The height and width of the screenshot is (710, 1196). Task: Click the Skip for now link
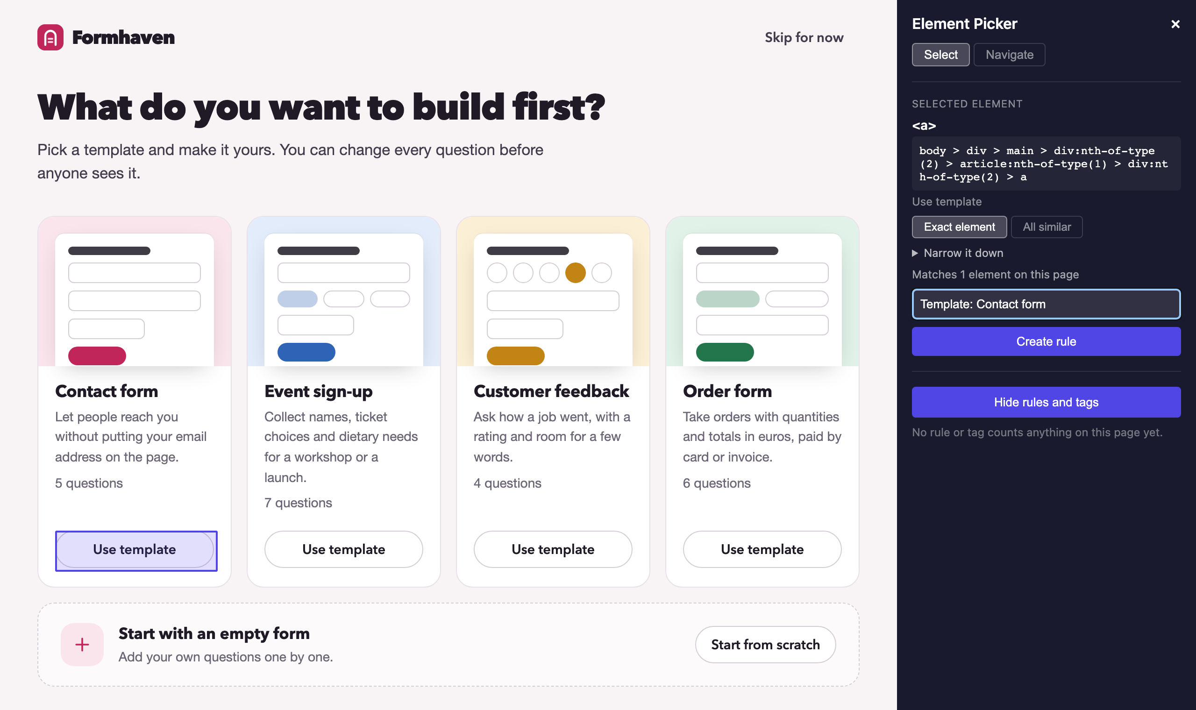click(804, 37)
